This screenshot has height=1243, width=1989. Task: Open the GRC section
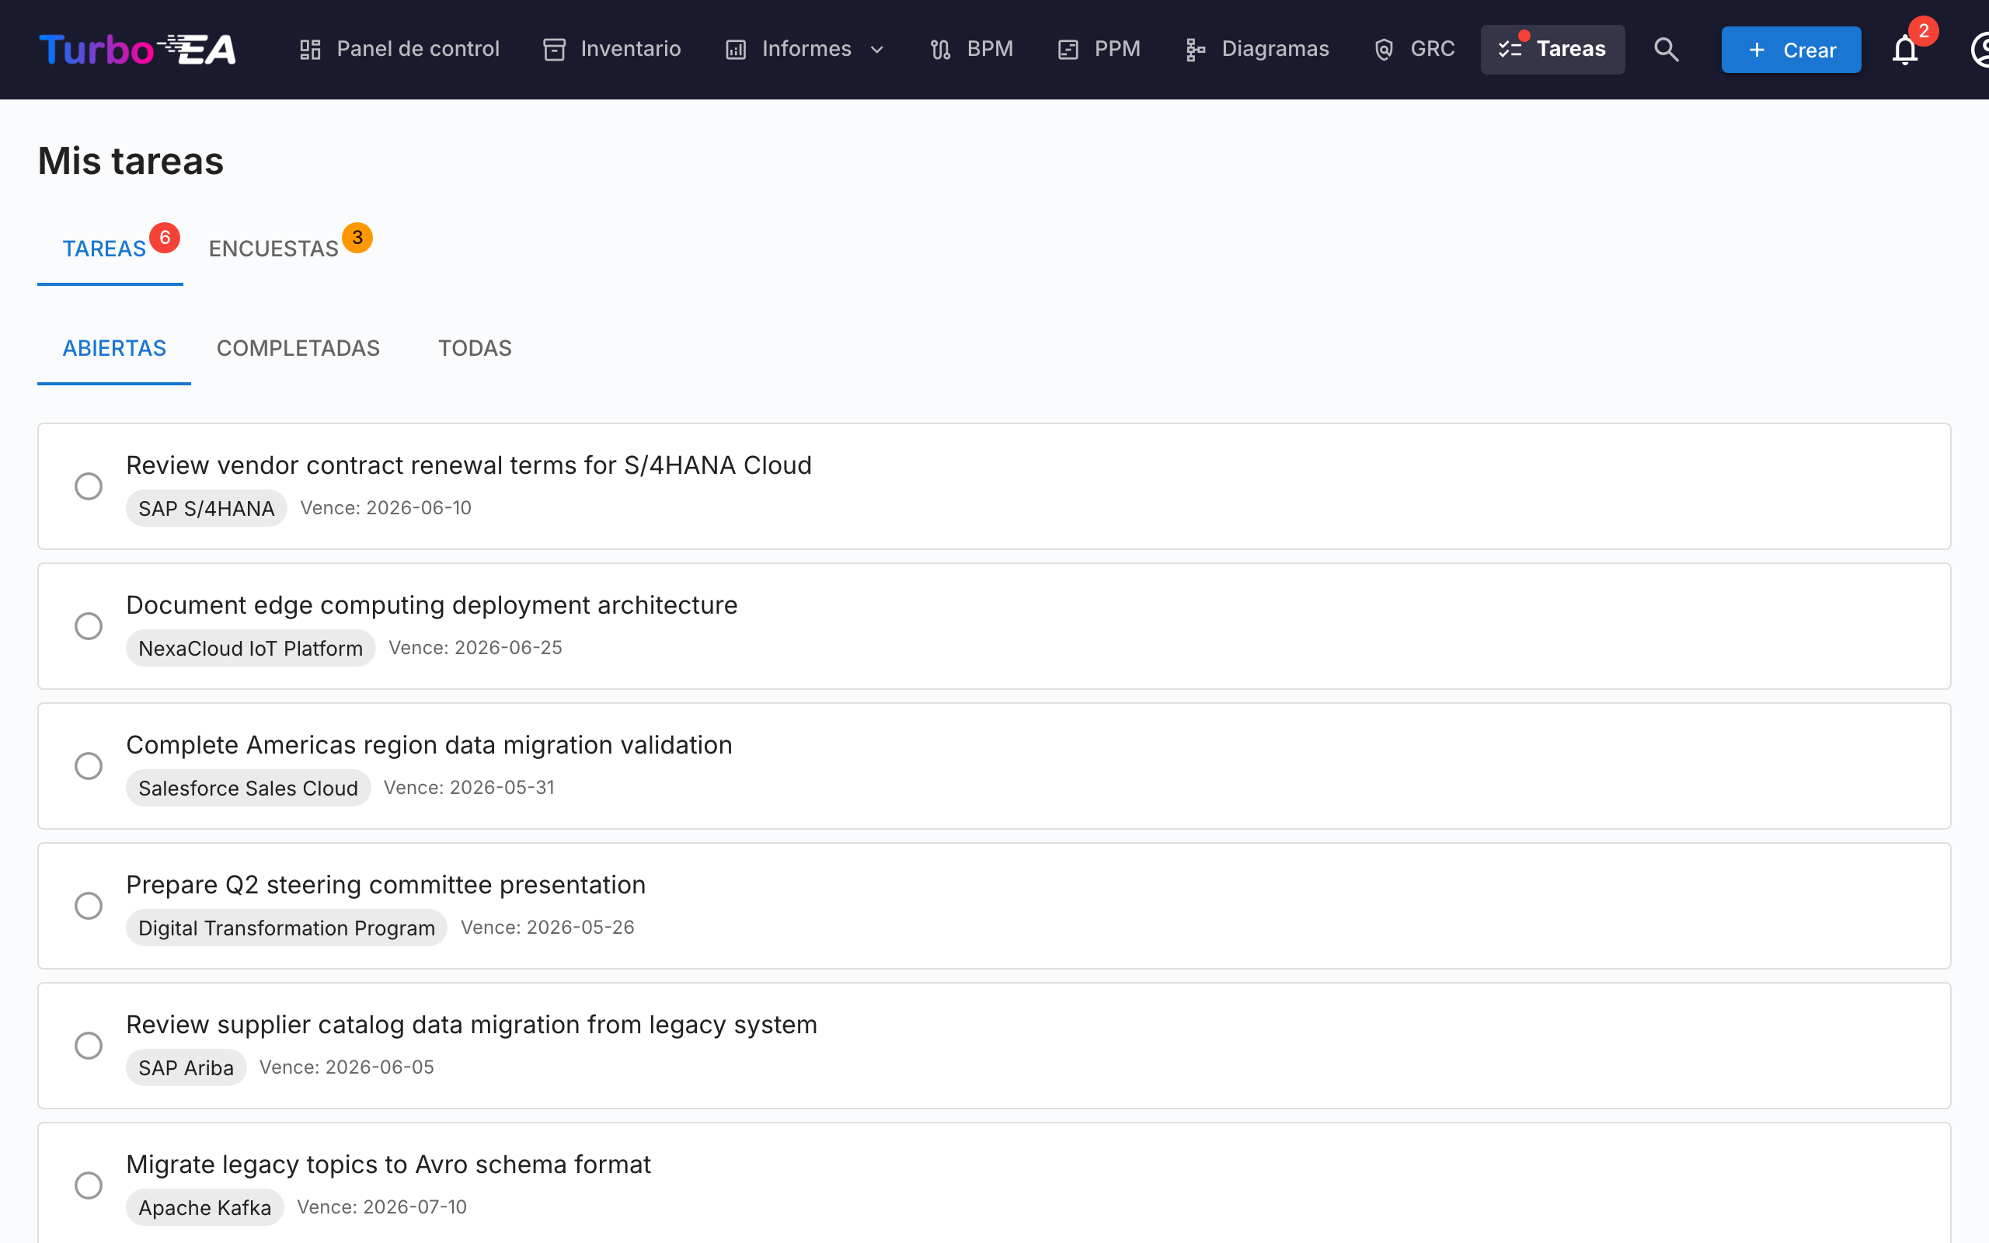pyautogui.click(x=1414, y=49)
